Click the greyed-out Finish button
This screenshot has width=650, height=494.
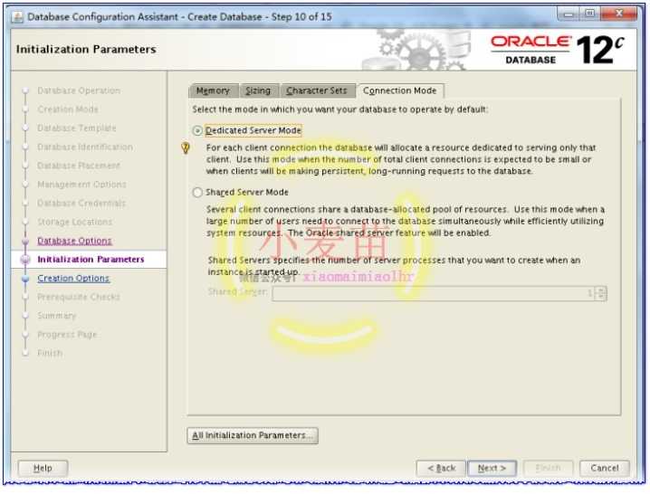[x=548, y=469]
